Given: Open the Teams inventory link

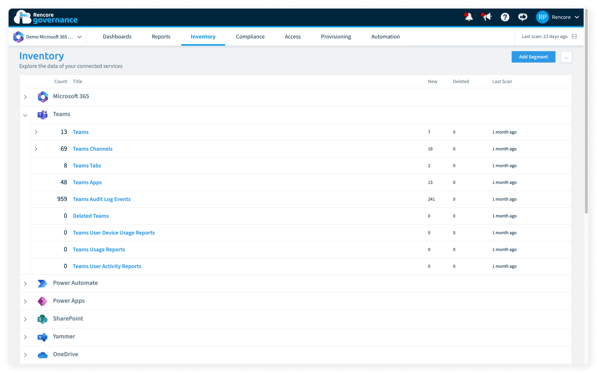Looking at the screenshot, I should (x=81, y=132).
